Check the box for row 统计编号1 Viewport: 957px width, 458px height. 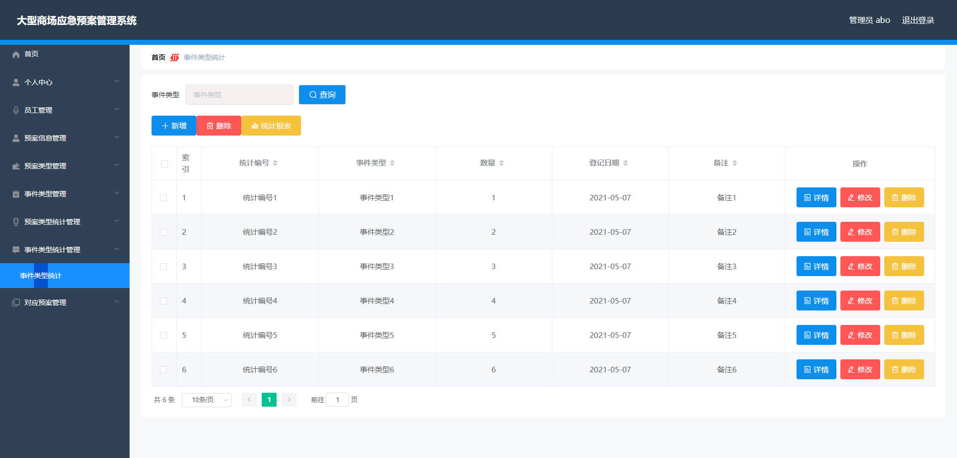click(163, 198)
